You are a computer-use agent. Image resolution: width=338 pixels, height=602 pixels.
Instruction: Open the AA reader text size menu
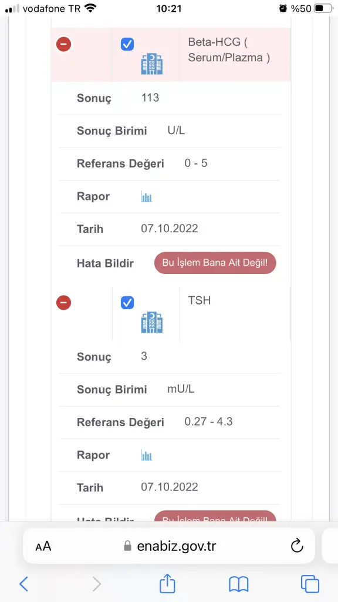click(x=43, y=546)
